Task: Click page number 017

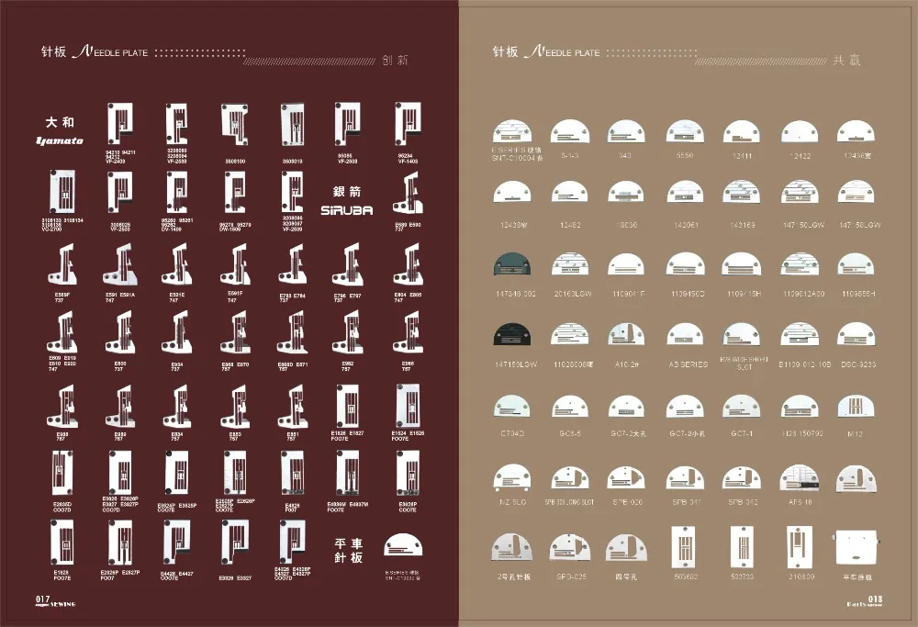Action: [43, 599]
